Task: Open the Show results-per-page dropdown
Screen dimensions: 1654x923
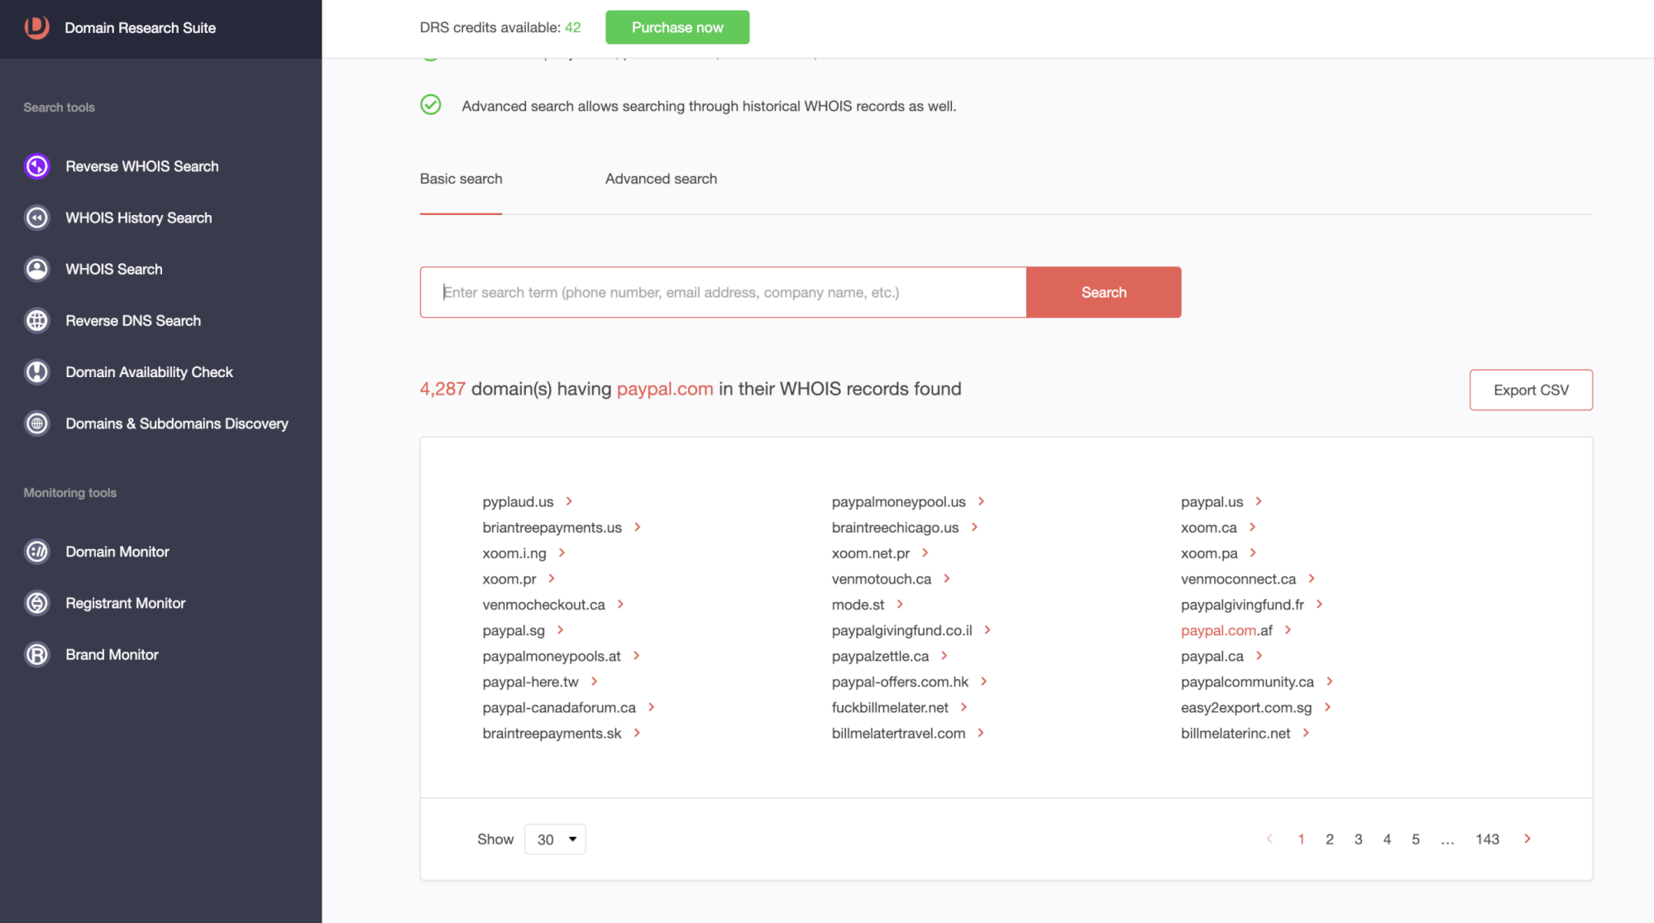Action: (x=555, y=839)
